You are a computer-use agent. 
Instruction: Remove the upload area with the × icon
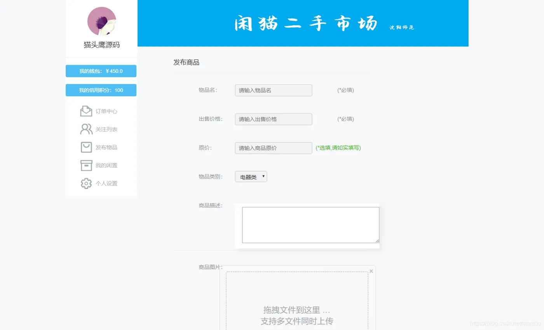pyautogui.click(x=371, y=271)
